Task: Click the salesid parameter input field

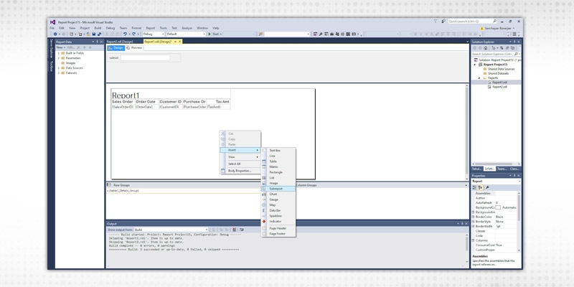Action: point(145,57)
